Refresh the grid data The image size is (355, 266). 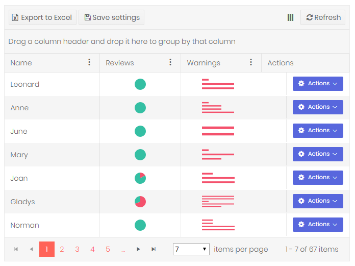(323, 17)
